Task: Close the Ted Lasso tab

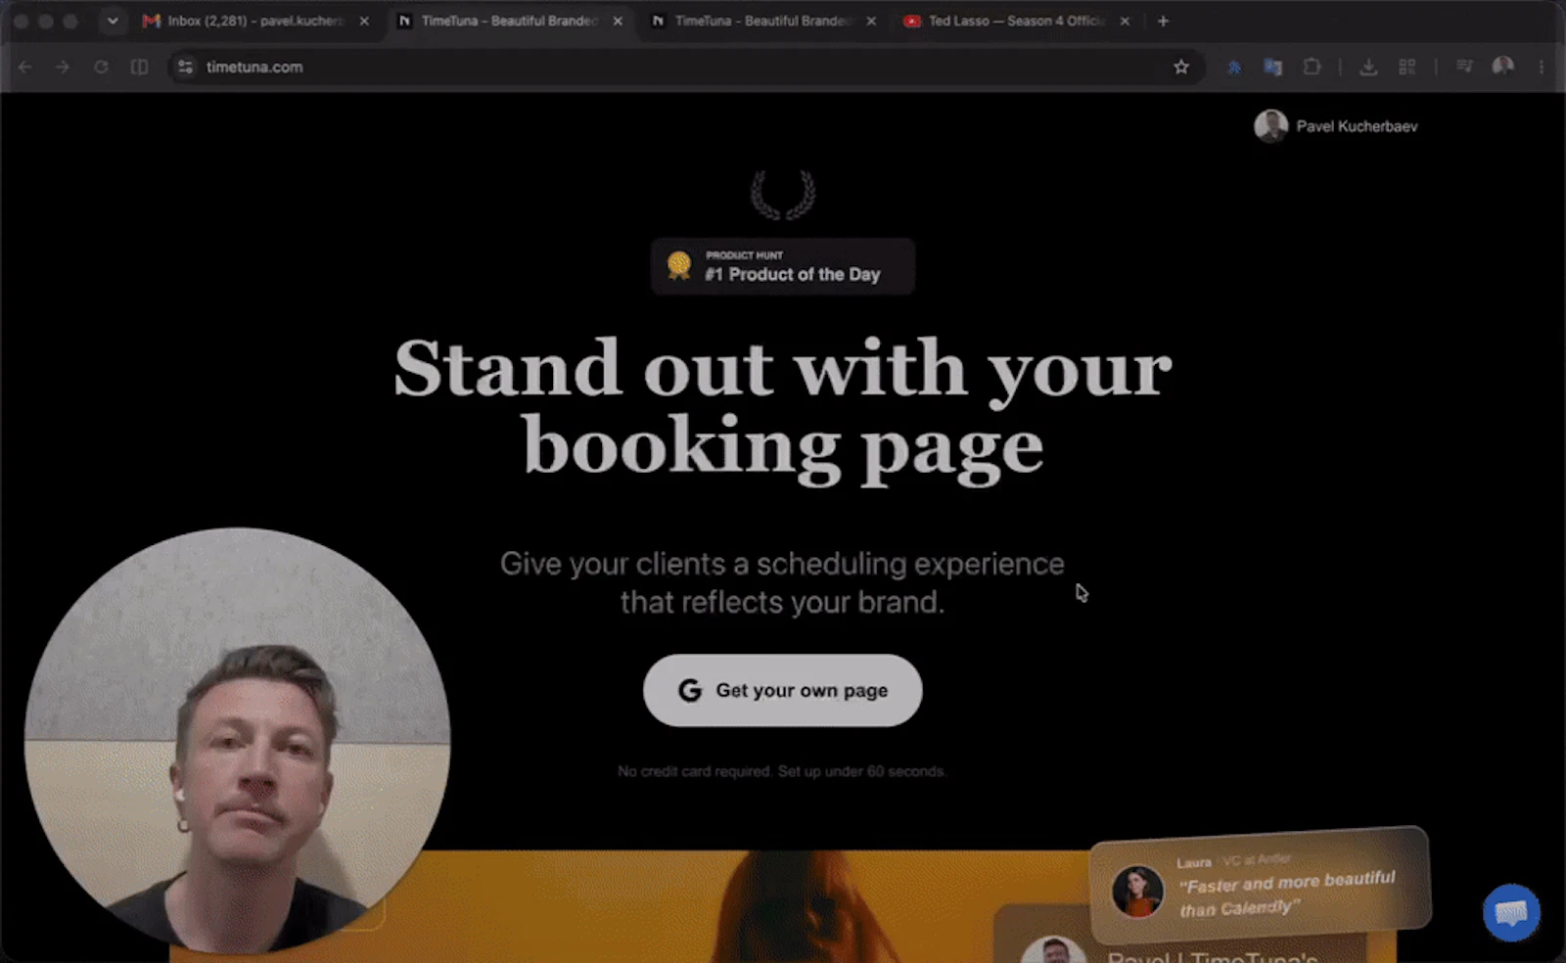Action: pos(1125,21)
